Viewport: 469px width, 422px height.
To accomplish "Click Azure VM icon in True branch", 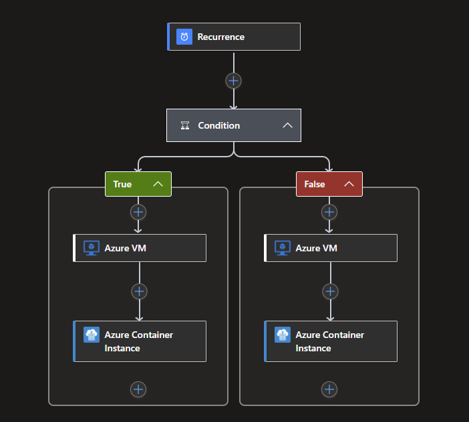I will [92, 248].
